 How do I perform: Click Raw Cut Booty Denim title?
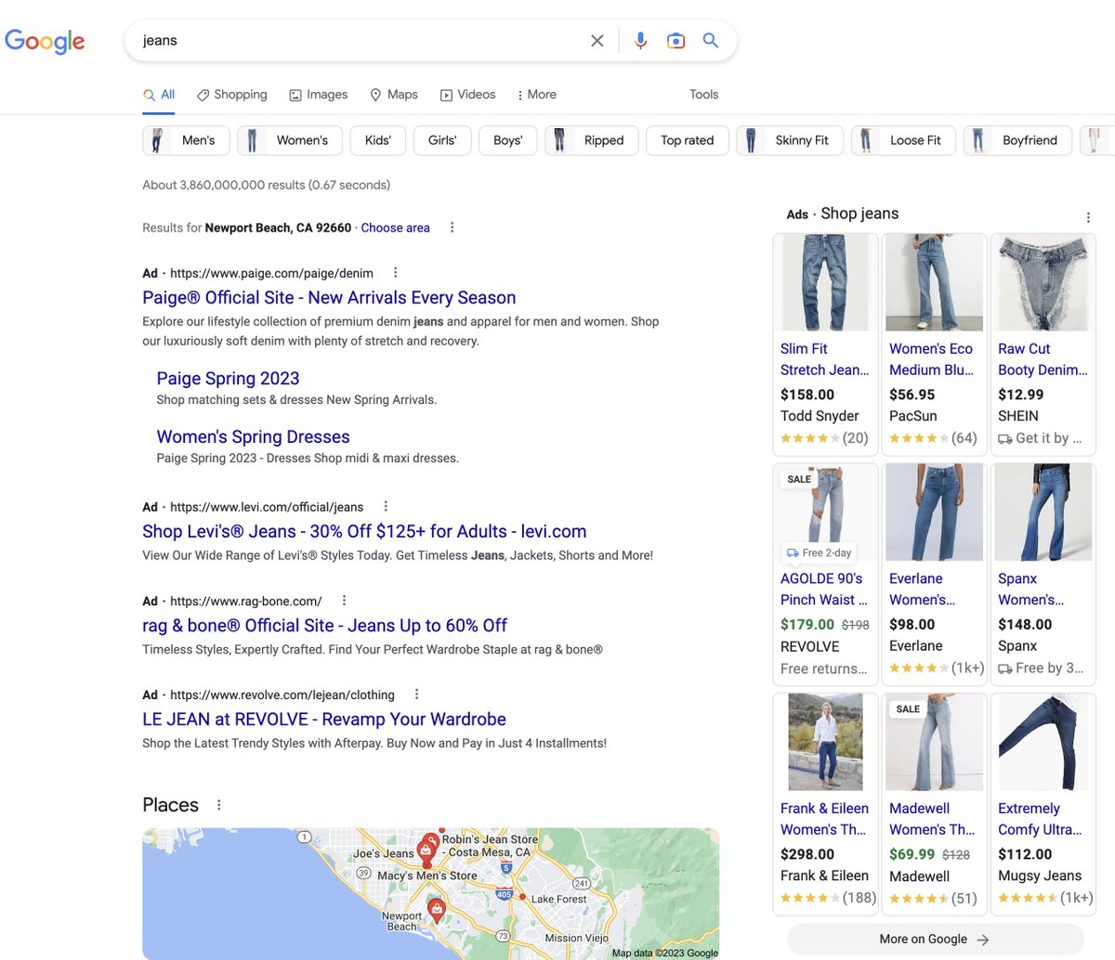[x=1043, y=359]
